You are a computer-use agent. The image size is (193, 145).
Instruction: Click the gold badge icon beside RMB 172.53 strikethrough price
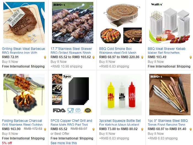(45, 129)
